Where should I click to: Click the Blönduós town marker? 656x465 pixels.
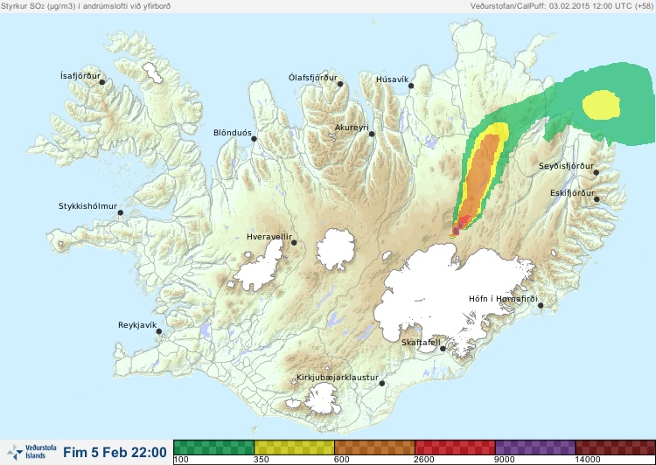pyautogui.click(x=254, y=139)
